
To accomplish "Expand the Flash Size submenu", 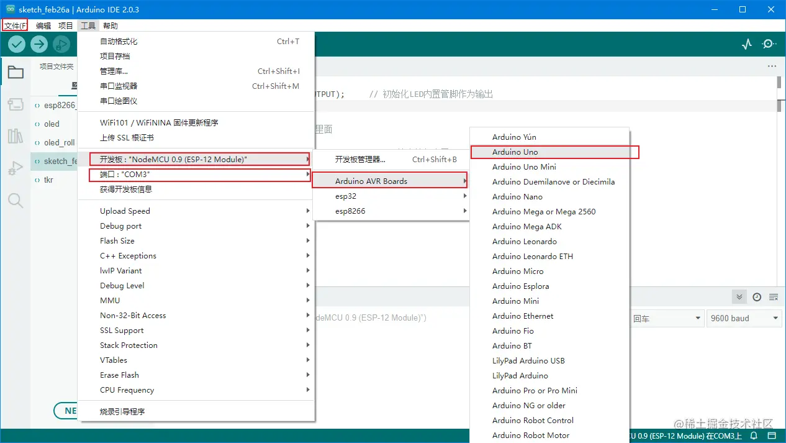I will click(x=196, y=241).
